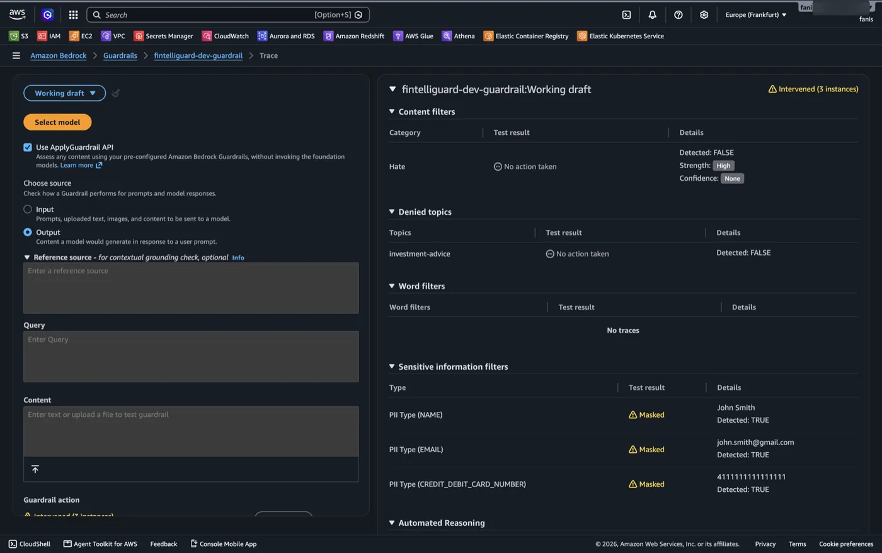Open CloudShell in the footer
This screenshot has height=553, width=882.
pos(30,544)
